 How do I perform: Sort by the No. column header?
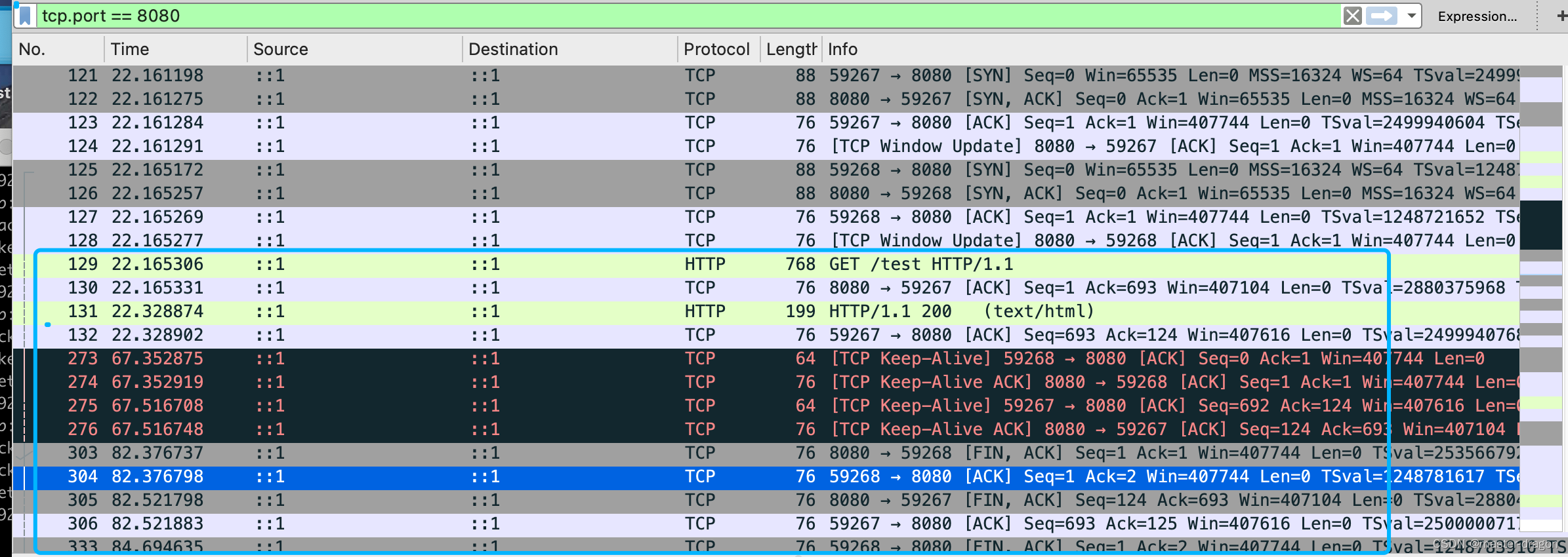click(58, 49)
